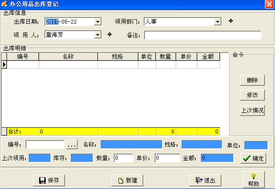Screen dimensions: 275x189
Task: Select the 金额 column header
Action: click(208, 56)
